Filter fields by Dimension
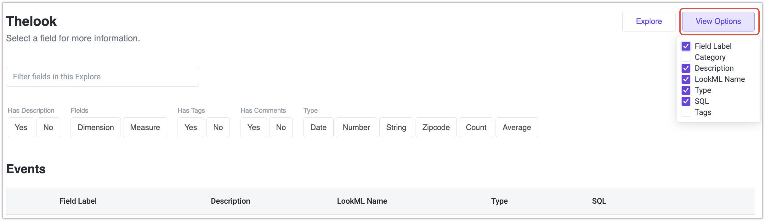Viewport: 765px width, 221px height. coord(96,127)
